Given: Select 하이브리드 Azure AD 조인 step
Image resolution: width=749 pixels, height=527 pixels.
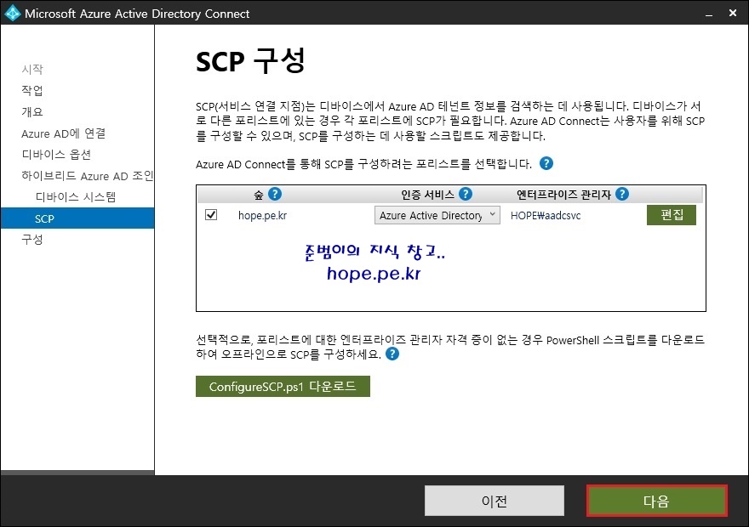Looking at the screenshot, I should pos(88,175).
